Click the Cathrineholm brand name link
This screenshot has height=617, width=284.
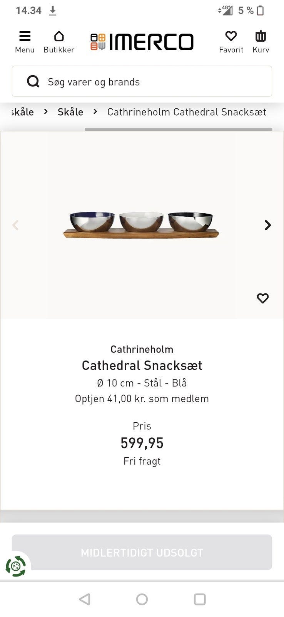[142, 349]
